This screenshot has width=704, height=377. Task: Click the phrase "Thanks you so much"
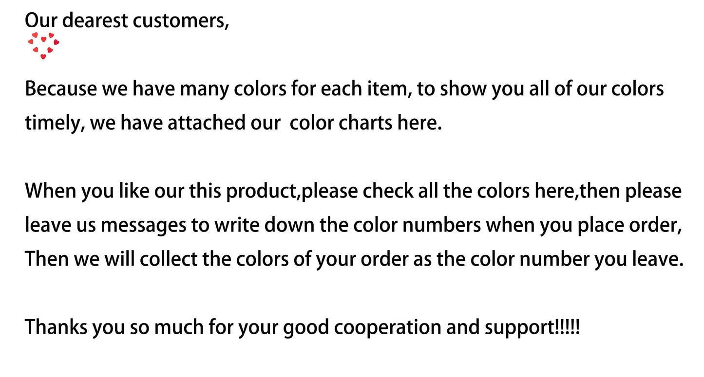115,328
